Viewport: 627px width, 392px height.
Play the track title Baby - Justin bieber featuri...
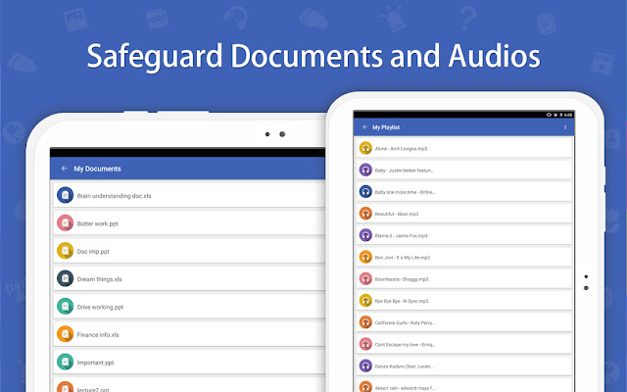click(x=405, y=171)
